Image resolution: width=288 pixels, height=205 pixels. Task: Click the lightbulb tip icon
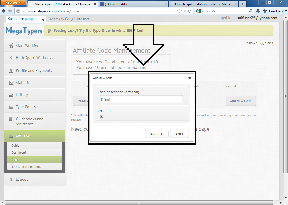click(49, 31)
